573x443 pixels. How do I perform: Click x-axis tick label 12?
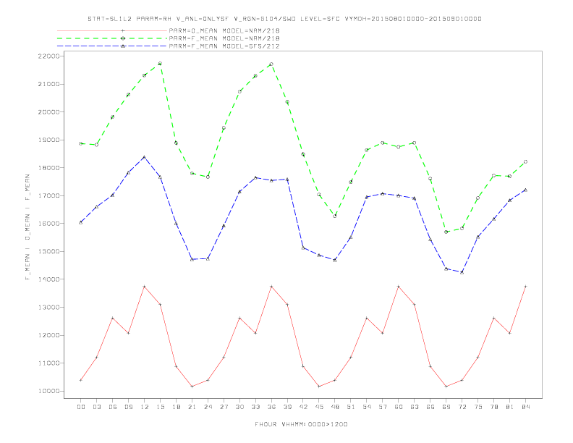(145, 407)
